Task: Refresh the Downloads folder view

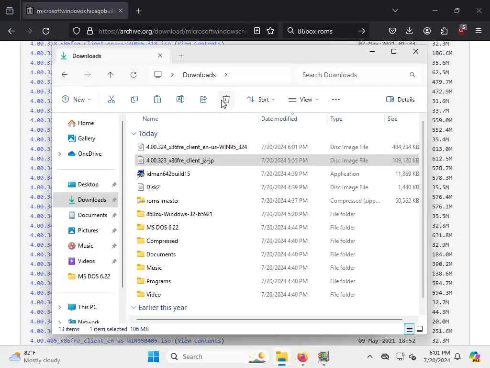Action: point(134,75)
